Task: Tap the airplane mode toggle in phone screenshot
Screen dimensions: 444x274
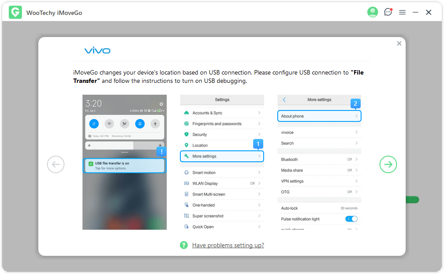Action: click(155, 124)
